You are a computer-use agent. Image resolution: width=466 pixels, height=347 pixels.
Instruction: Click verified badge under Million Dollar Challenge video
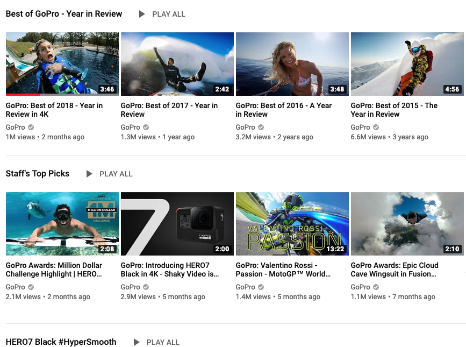pyautogui.click(x=31, y=287)
